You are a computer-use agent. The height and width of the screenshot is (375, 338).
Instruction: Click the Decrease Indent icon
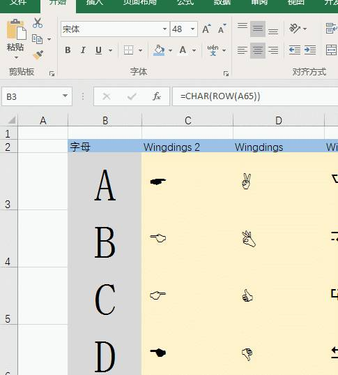click(295, 50)
